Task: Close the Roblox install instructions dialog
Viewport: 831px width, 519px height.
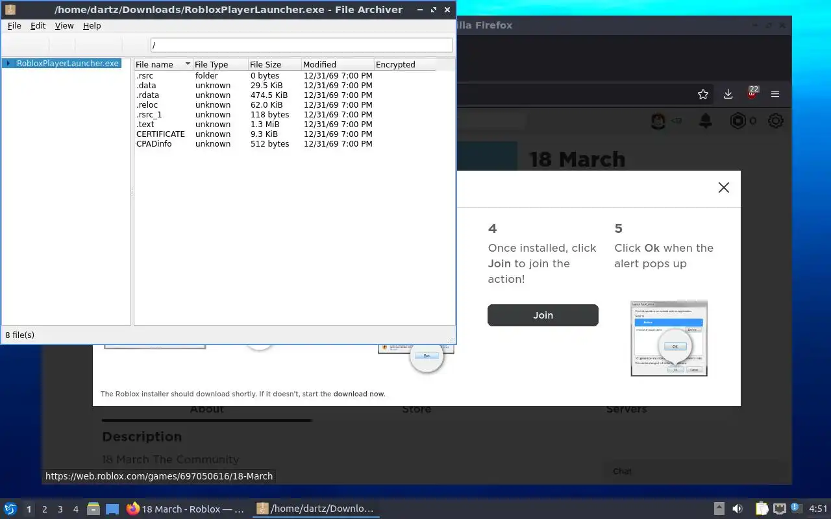Action: pos(724,187)
